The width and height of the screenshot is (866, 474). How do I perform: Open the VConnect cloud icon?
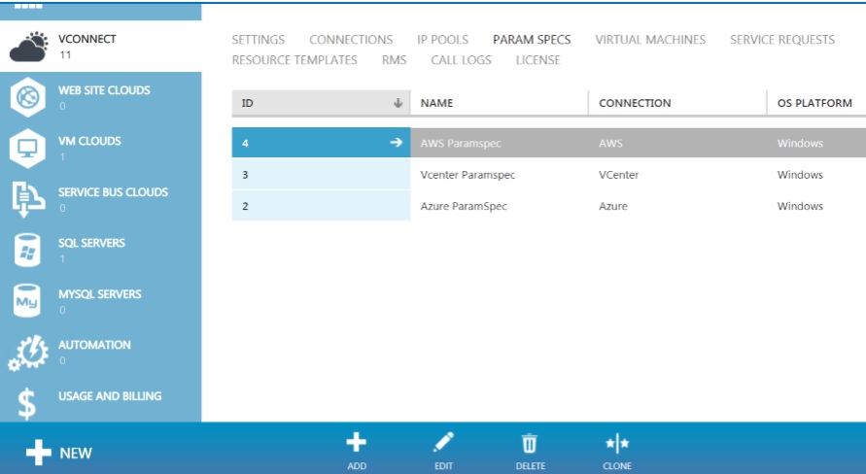tap(29, 47)
